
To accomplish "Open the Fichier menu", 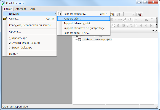I will pyautogui.click(x=8, y=9).
